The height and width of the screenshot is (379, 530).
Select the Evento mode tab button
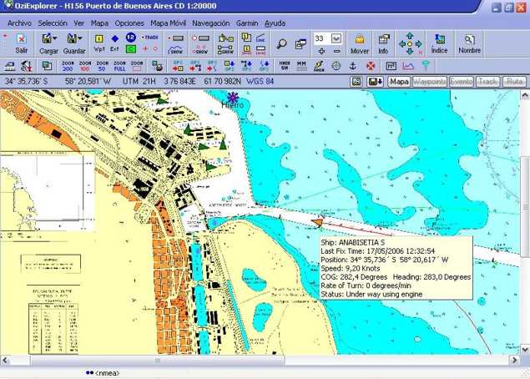pos(462,82)
